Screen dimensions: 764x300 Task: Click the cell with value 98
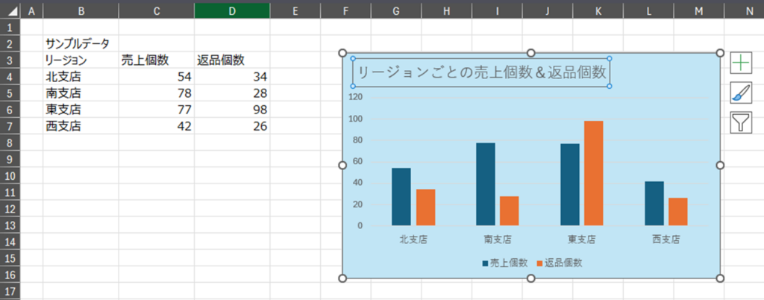[232, 110]
